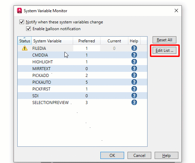This screenshot has width=195, height=163.
Task: Toggle Enable balloon notification checkbox
Action: 28,29
